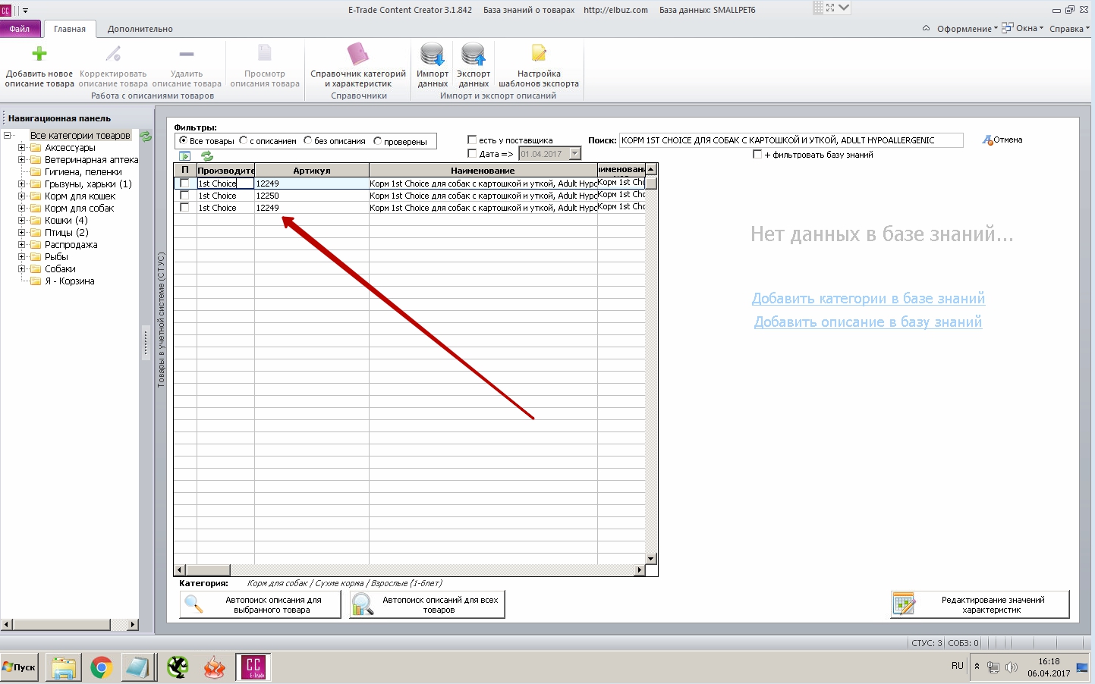Viewport: 1095px width, 684px height.
Task: Switch to the Главная tab
Action: tap(70, 29)
